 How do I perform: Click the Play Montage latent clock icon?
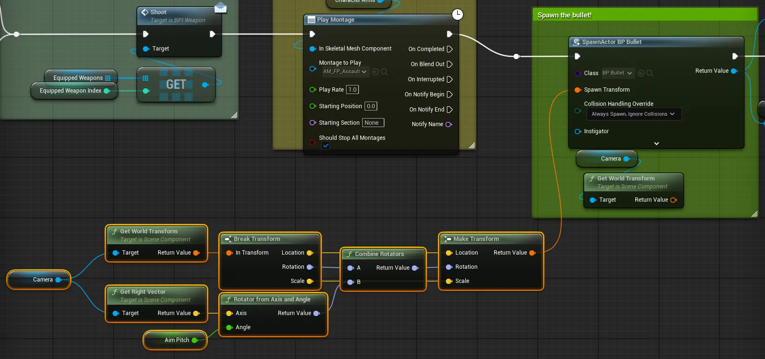point(457,15)
